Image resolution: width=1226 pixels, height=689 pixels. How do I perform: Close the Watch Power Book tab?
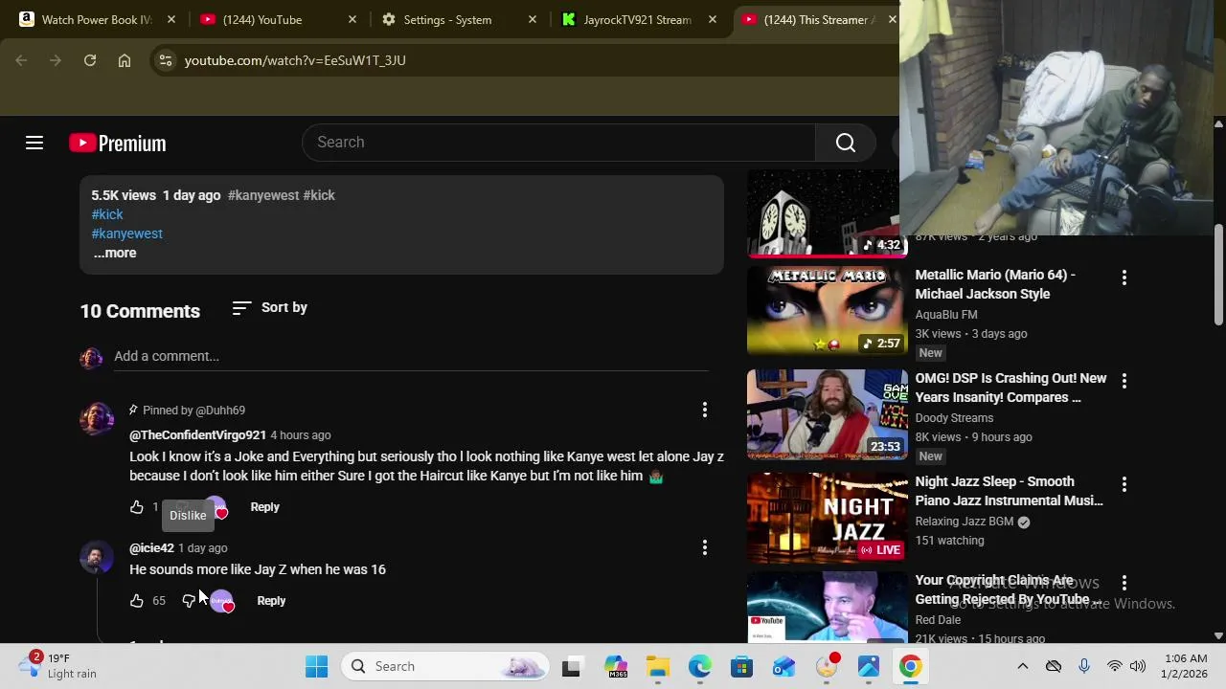click(171, 19)
